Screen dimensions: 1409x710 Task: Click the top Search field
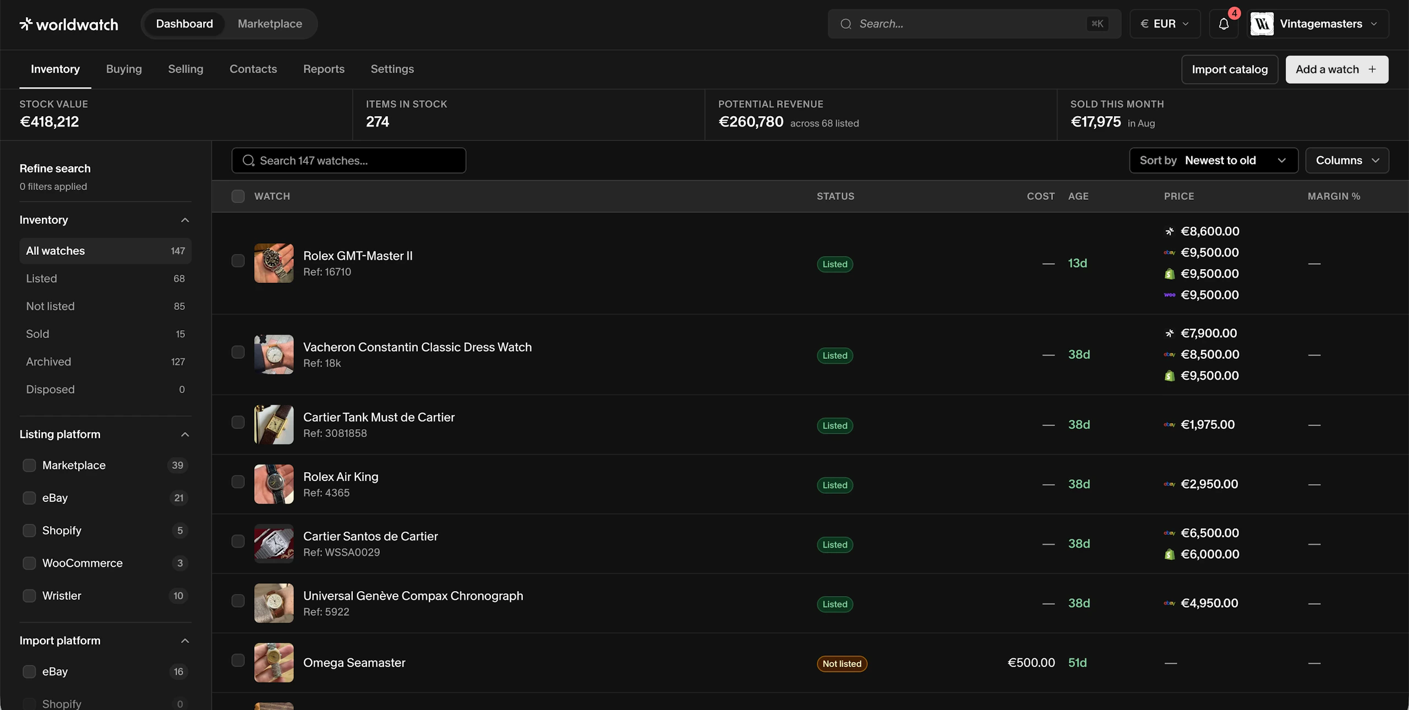974,24
